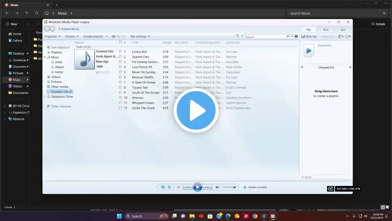392x221 pixels.
Task: Click the search magnifier icon in library
Action: 288,36
